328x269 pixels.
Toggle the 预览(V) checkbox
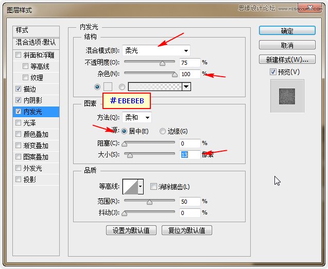(273, 72)
